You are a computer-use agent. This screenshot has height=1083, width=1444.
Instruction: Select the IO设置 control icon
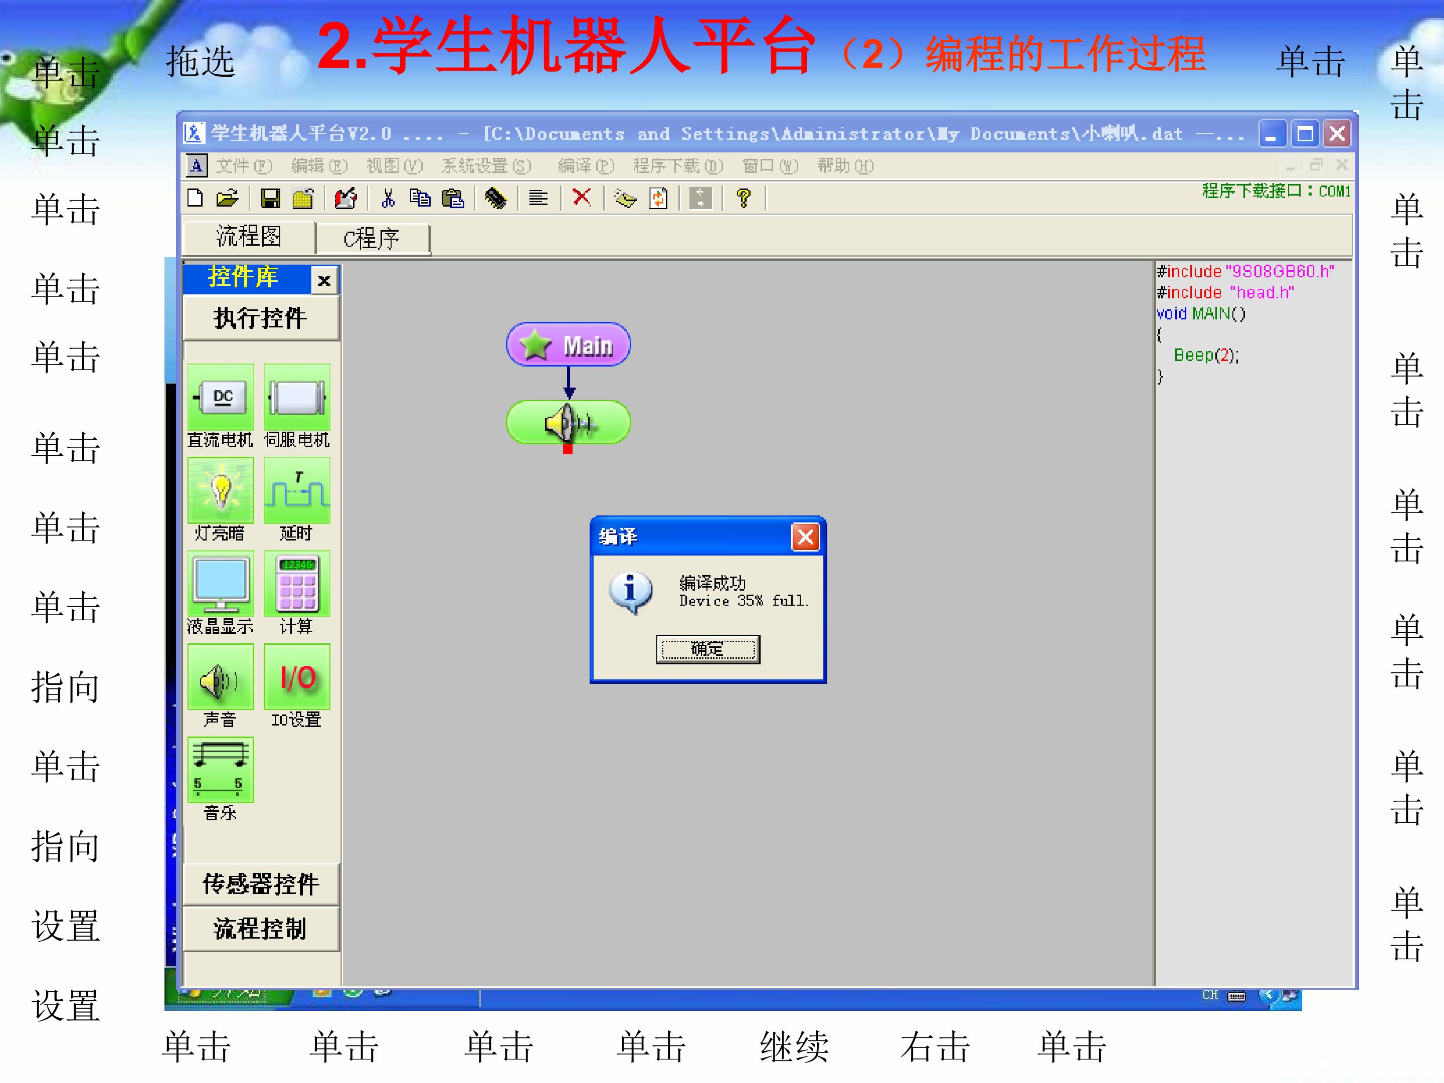[297, 677]
